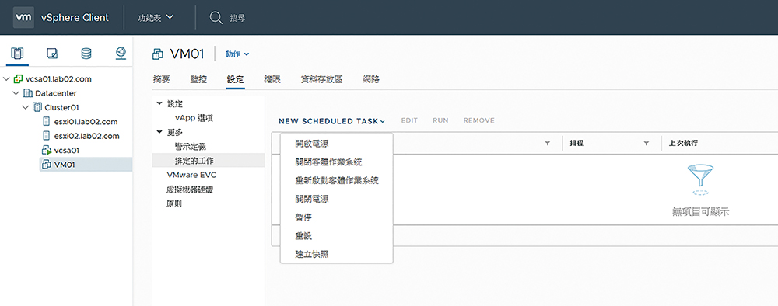Open the 動作 actions dropdown
Viewport: 778px width, 306px height.
point(237,54)
